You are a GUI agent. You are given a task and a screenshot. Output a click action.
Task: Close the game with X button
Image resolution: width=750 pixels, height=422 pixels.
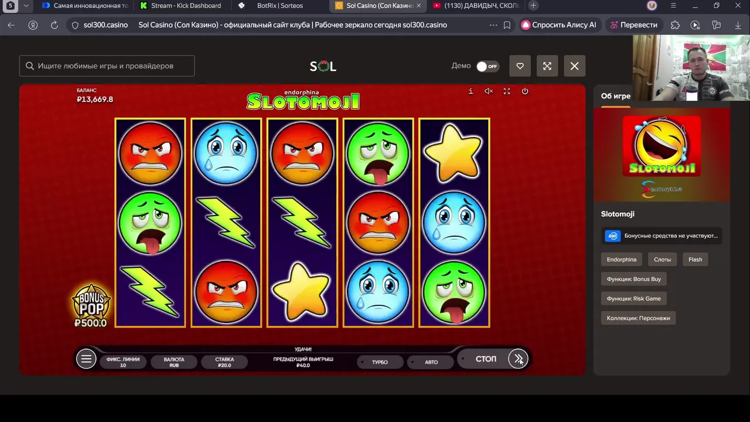[574, 66]
